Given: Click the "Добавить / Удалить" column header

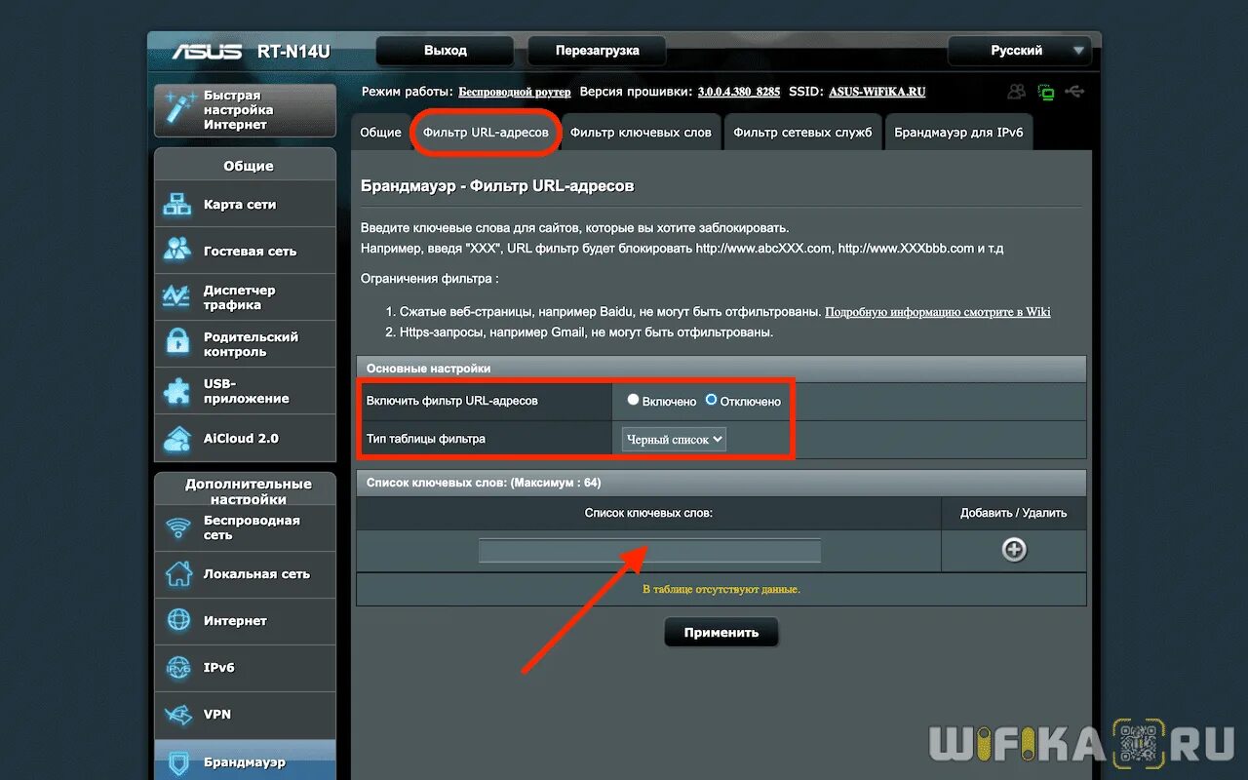Looking at the screenshot, I should tap(1014, 512).
